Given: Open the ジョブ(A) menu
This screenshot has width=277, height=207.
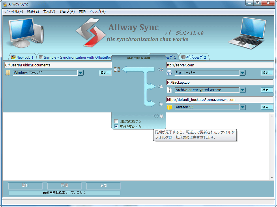Looking at the screenshot, I should [67, 11].
